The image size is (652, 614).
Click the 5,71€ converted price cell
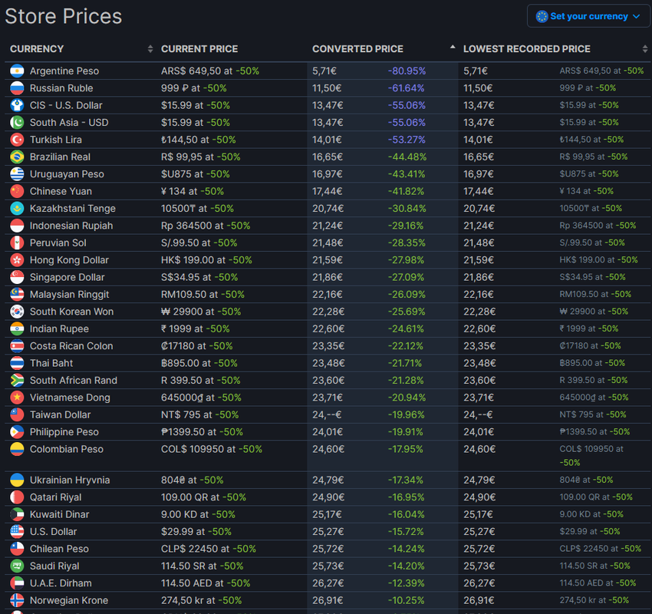pos(324,71)
